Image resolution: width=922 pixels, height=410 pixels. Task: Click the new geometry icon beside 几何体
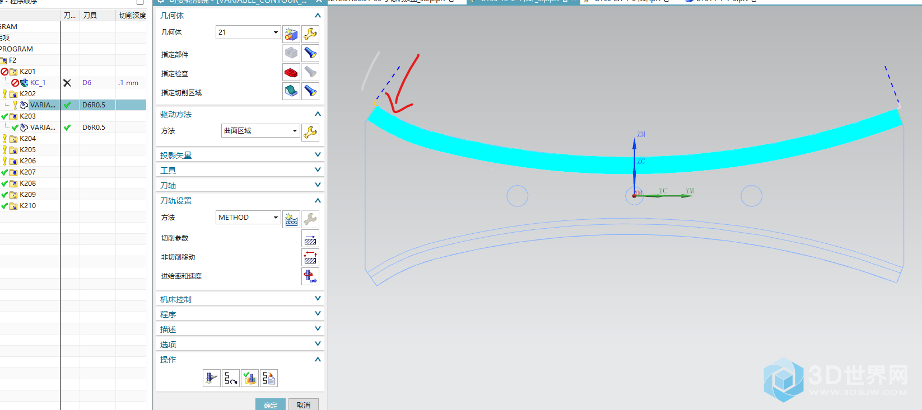(291, 34)
